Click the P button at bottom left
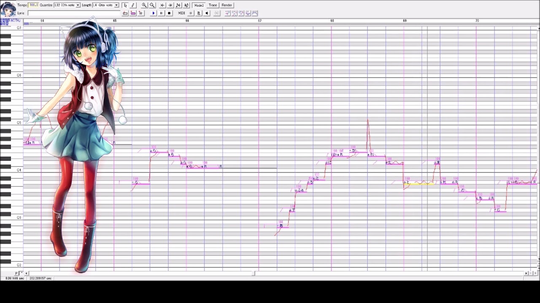Image resolution: width=540 pixels, height=303 pixels. pyautogui.click(x=17, y=274)
